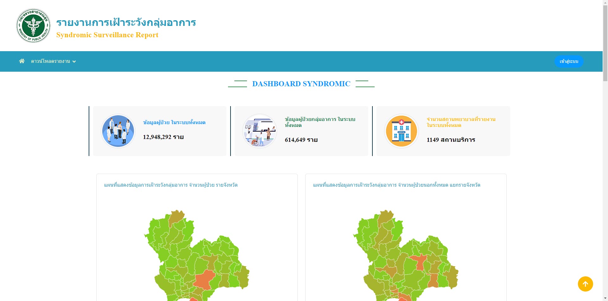
Task: Click the caduceus symbol inside the ministry seal
Action: 33,26
